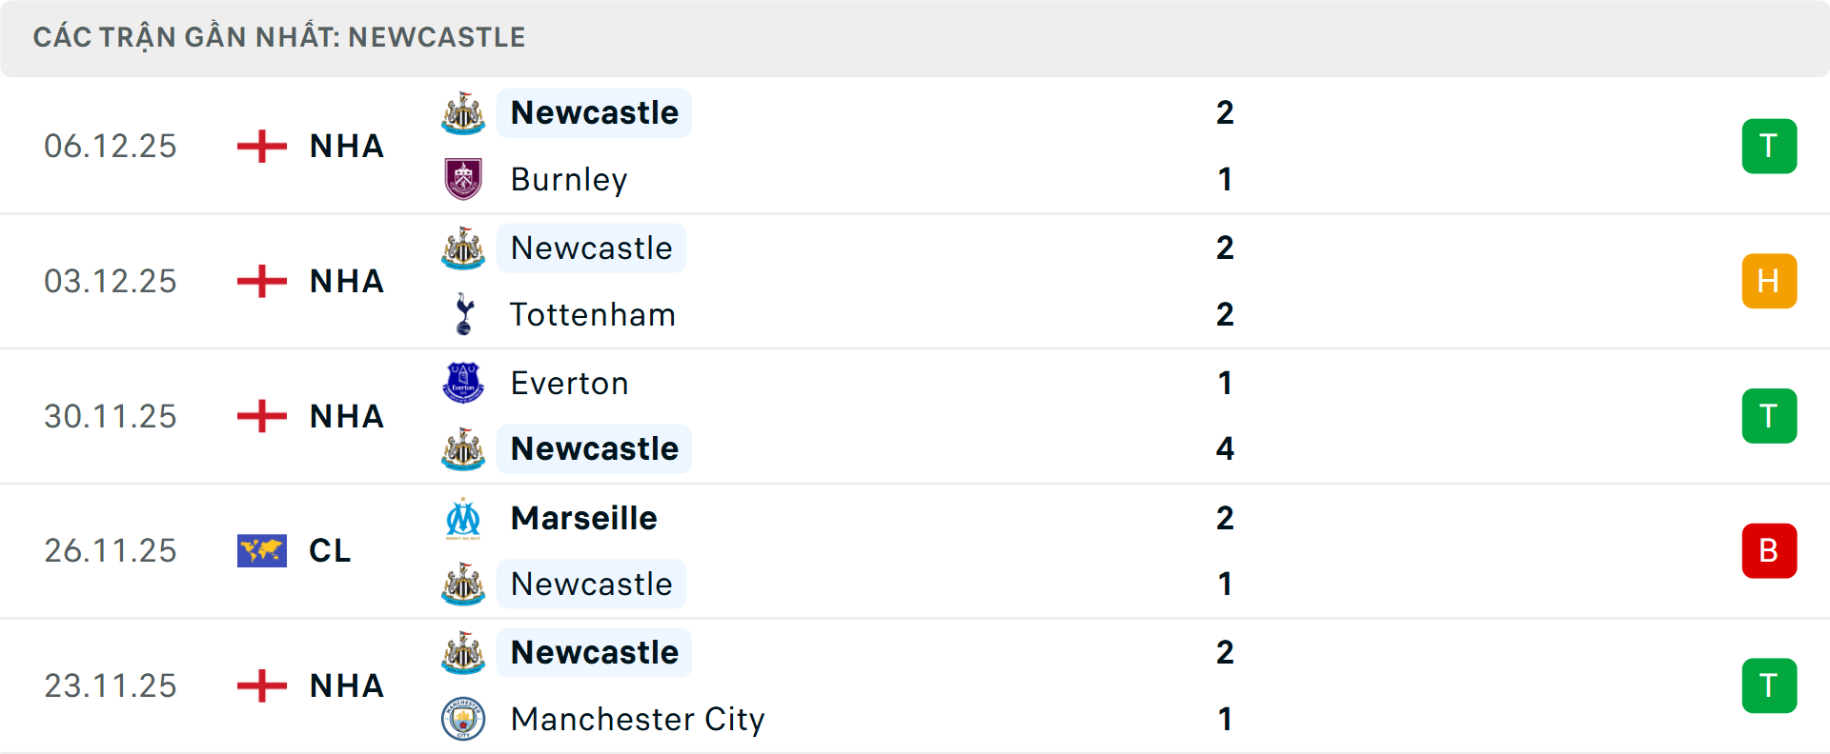
Task: Click the Newcastle club crest logo
Action: click(x=462, y=112)
